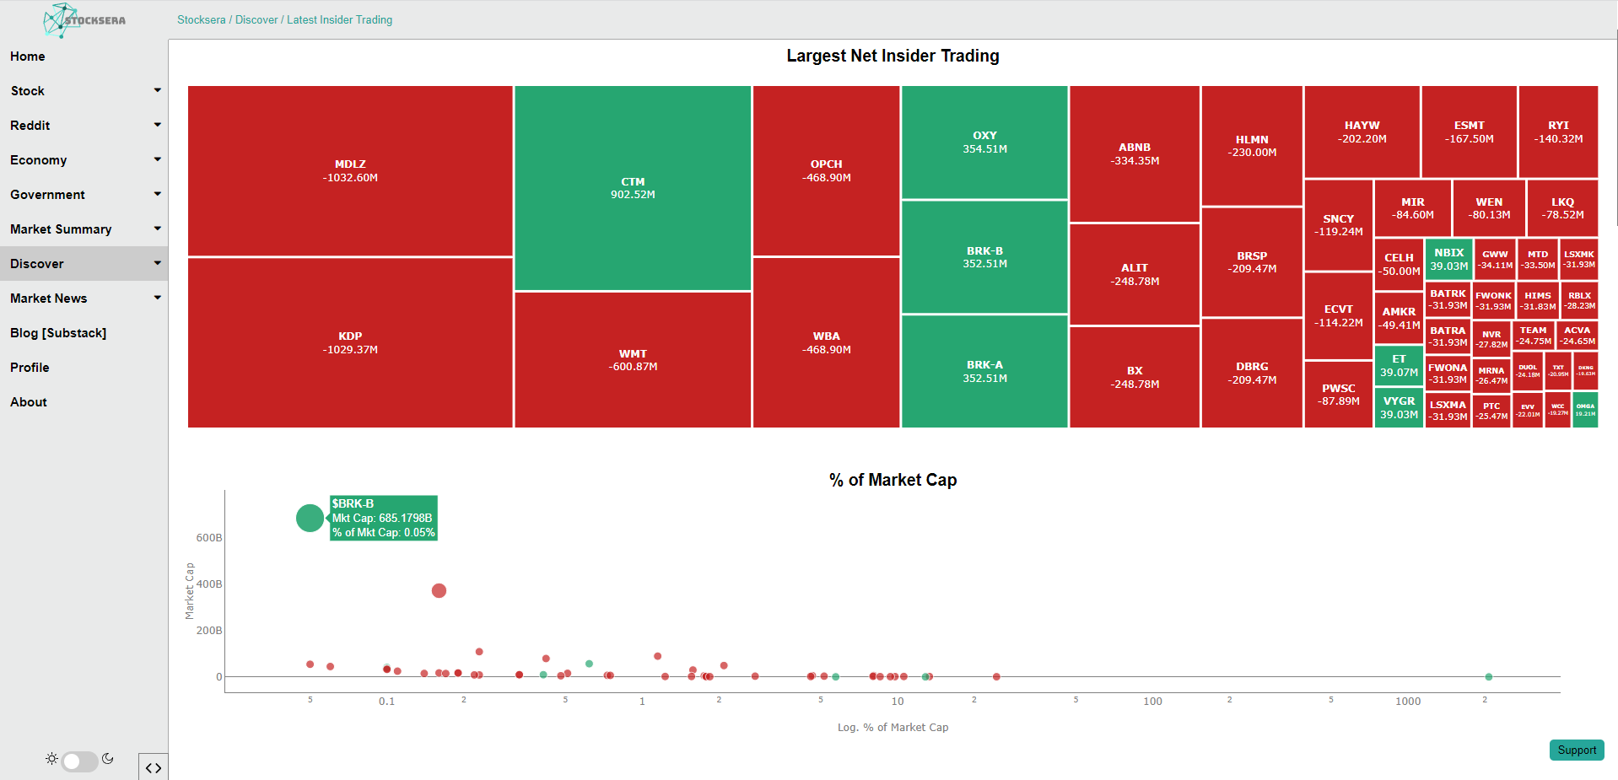Select the FWONA treemap tile
Viewport: 1618px width, 780px height.
tap(1448, 374)
